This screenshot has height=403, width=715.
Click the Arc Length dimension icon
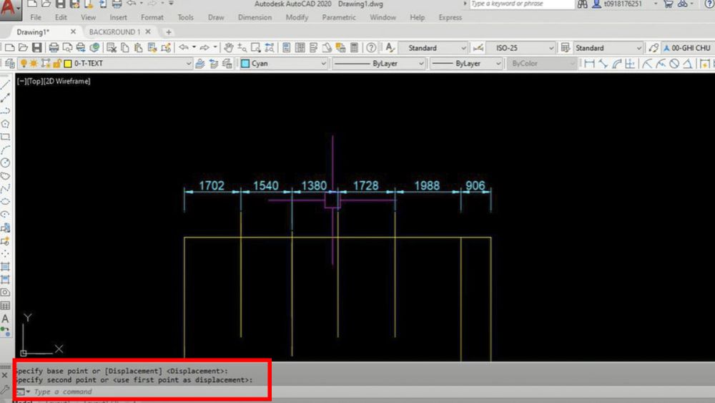(616, 64)
